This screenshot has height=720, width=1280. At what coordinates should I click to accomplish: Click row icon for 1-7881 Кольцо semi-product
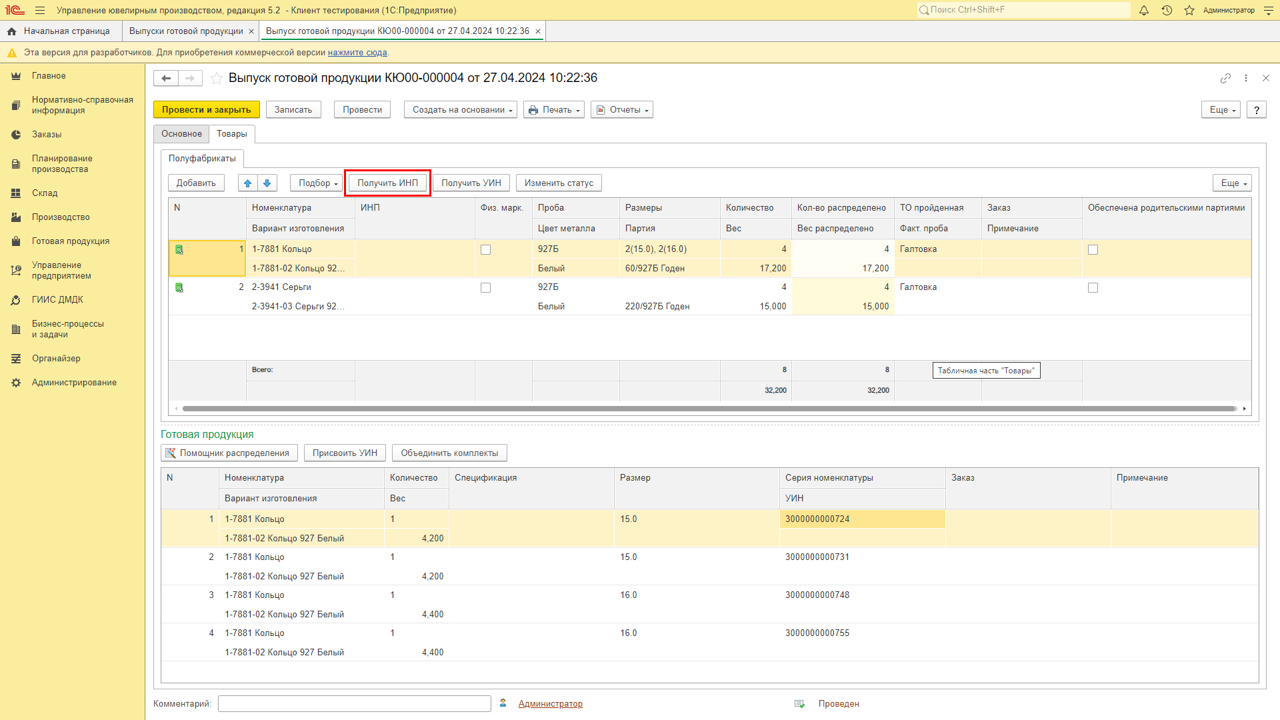pyautogui.click(x=179, y=250)
